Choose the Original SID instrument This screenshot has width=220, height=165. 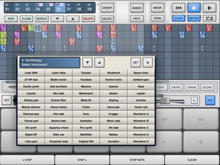(86, 142)
